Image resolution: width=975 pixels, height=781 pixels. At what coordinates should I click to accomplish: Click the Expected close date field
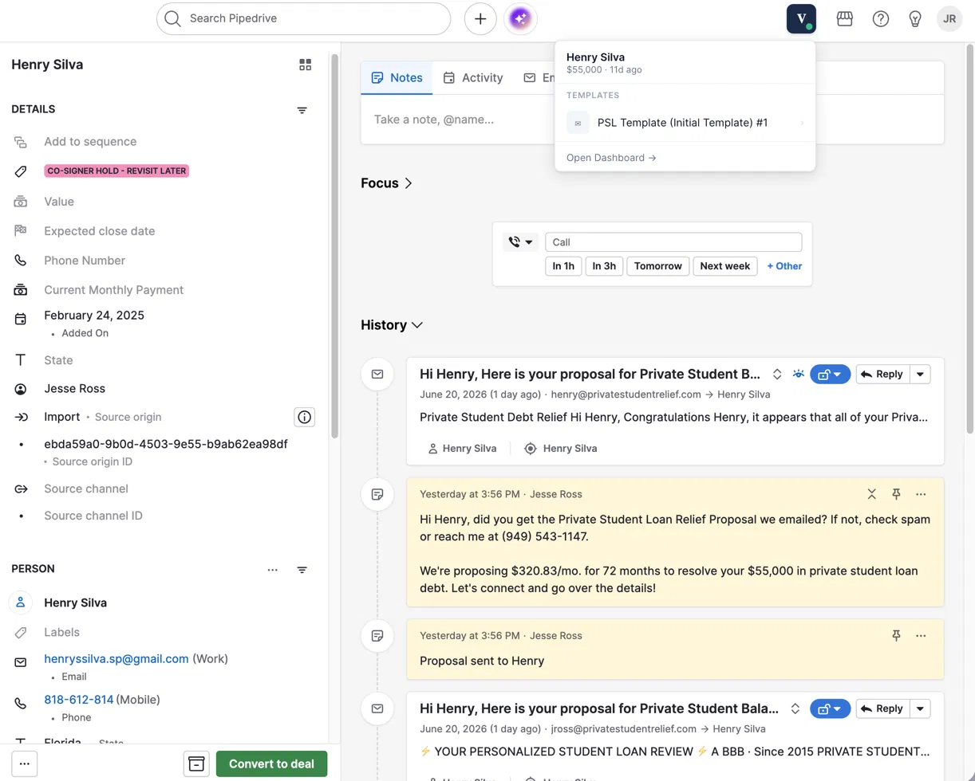(100, 231)
